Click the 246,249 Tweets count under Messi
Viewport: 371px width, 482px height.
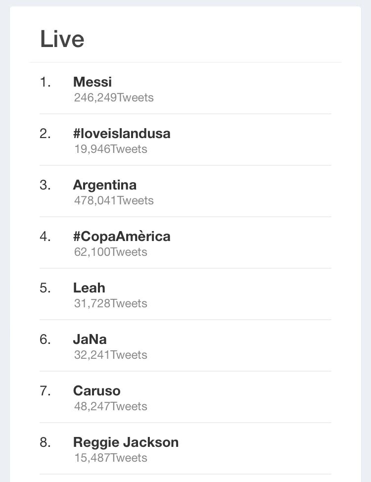click(114, 98)
